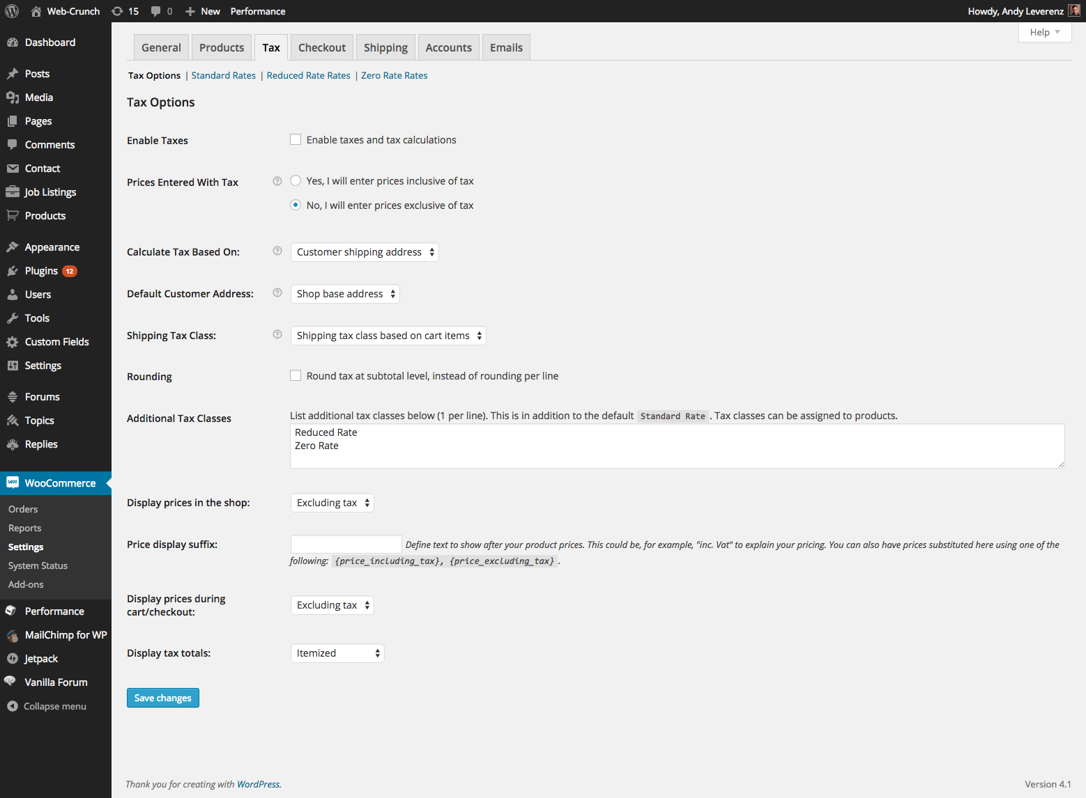Switch to the Accounts tab

point(449,47)
